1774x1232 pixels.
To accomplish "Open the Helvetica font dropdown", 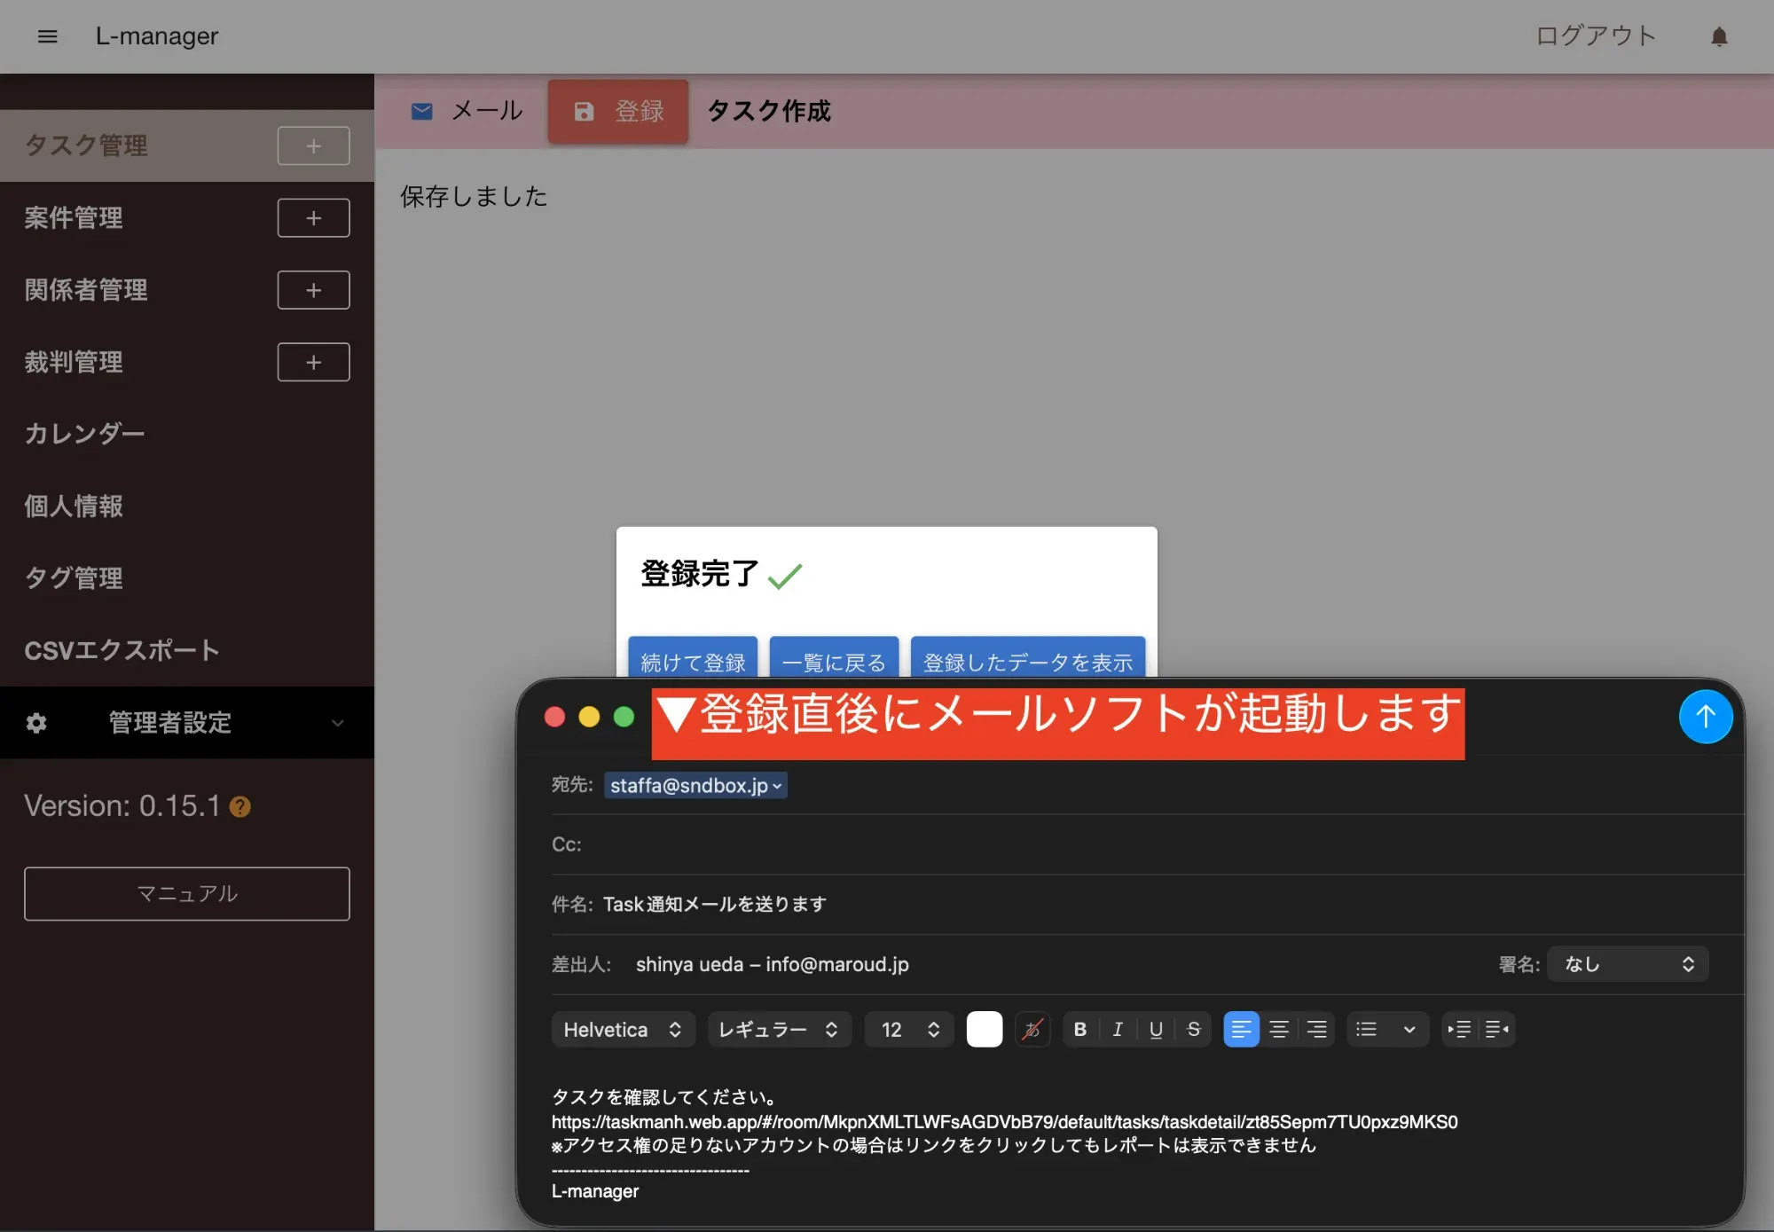I will pos(622,1029).
